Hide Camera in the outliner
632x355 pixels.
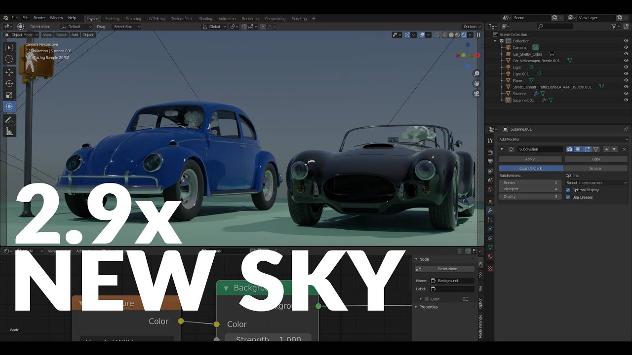[626, 47]
